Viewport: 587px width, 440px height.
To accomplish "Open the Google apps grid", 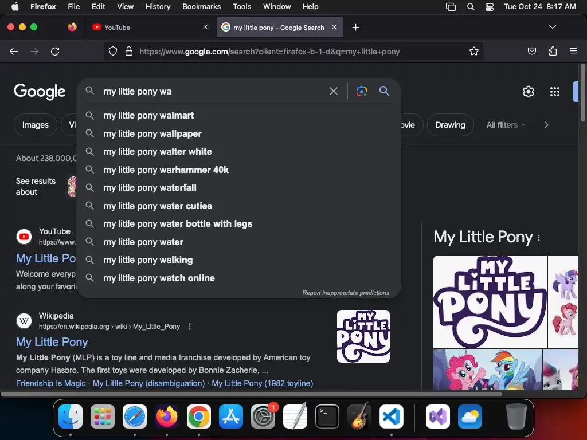I will (555, 92).
